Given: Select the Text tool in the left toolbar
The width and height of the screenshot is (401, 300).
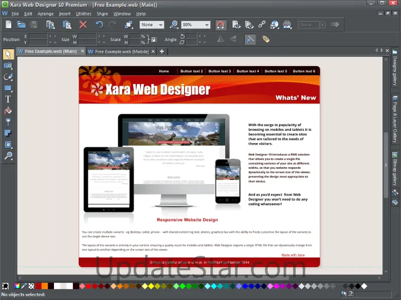Looking at the screenshot, I should (x=8, y=99).
